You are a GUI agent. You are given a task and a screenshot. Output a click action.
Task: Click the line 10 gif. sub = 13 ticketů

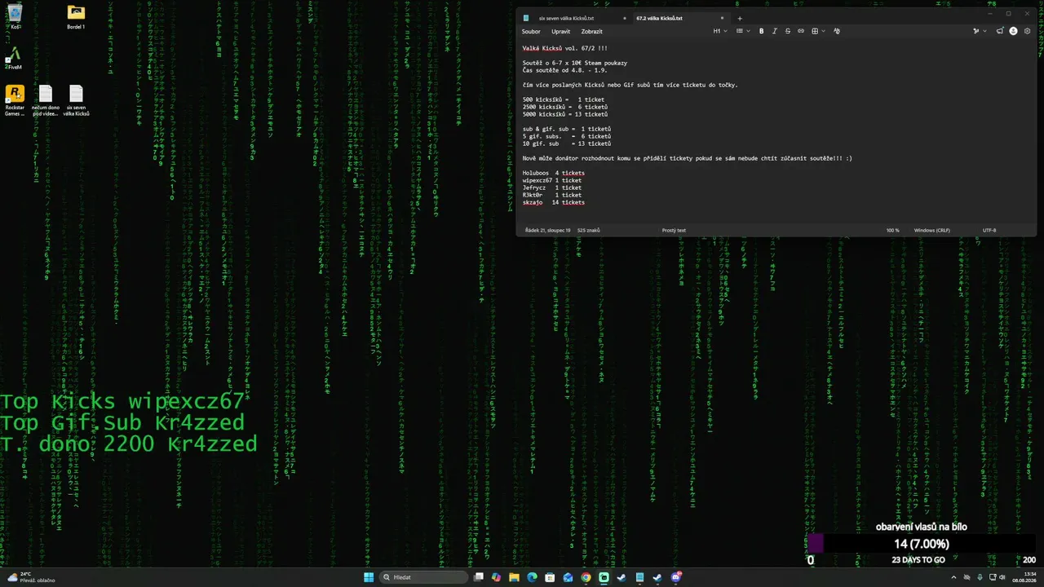coord(567,143)
